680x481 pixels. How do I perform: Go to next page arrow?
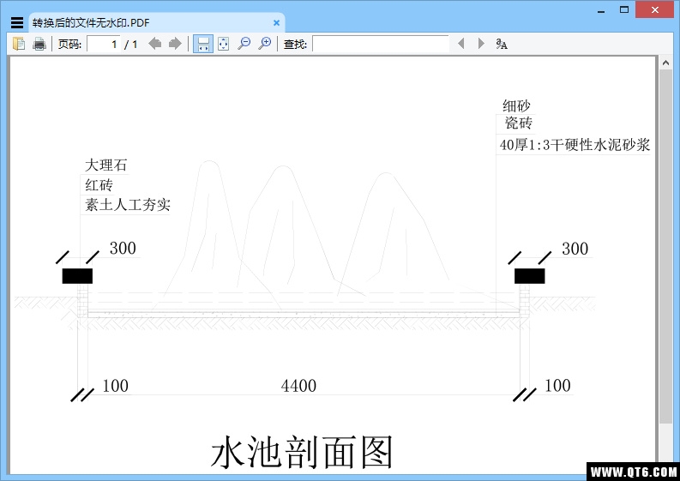point(175,44)
